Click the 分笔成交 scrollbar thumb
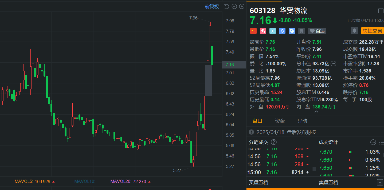 click(x=314, y=169)
